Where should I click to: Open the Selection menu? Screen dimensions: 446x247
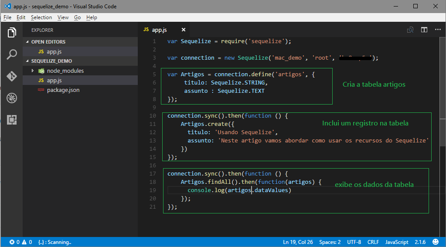pyautogui.click(x=41, y=17)
